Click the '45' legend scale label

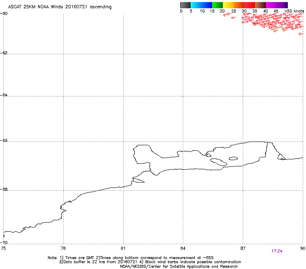tap(276, 11)
